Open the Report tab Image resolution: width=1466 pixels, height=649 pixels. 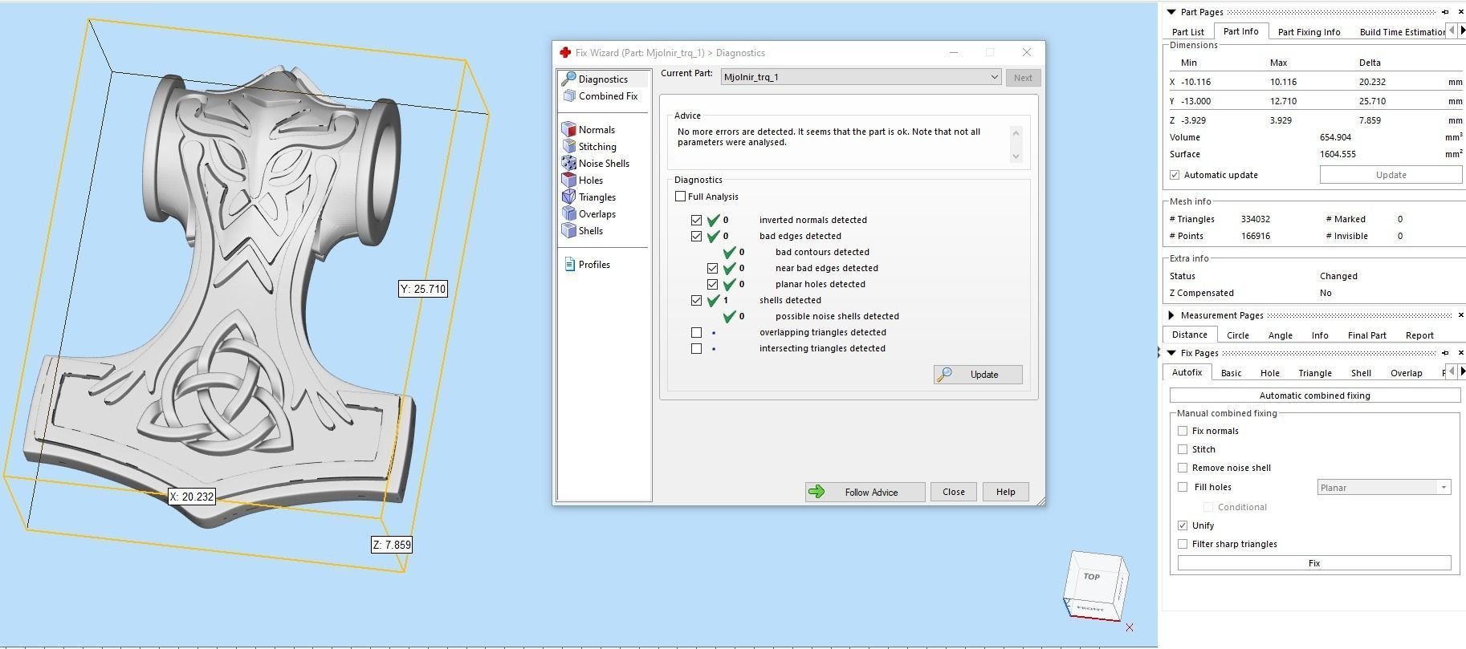pos(1419,335)
